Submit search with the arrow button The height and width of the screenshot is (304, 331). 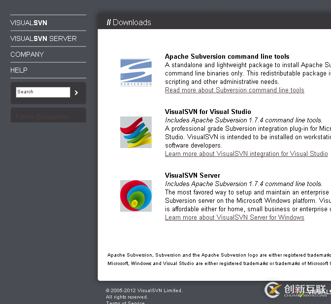[76, 93]
